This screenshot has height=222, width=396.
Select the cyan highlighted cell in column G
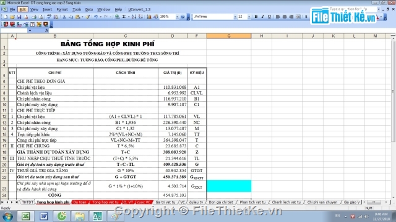(229, 186)
